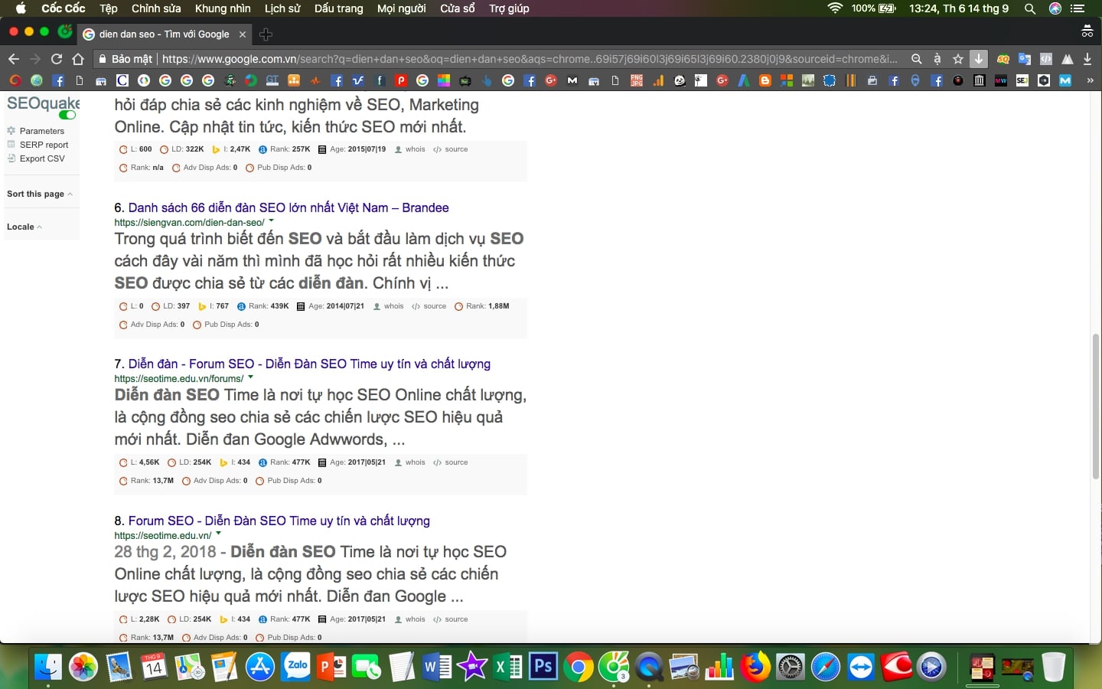Viewport: 1102px width, 689px height.
Task: Open the downloads arrow at toolbar end
Action: tap(1087, 59)
